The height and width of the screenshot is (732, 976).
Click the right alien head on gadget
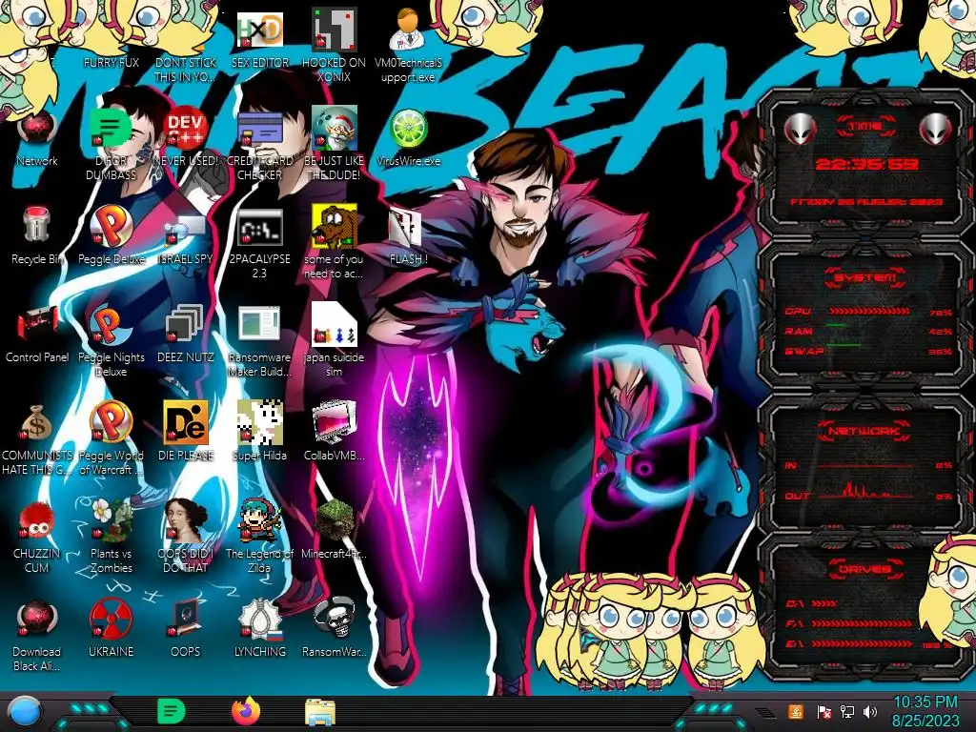coord(935,130)
